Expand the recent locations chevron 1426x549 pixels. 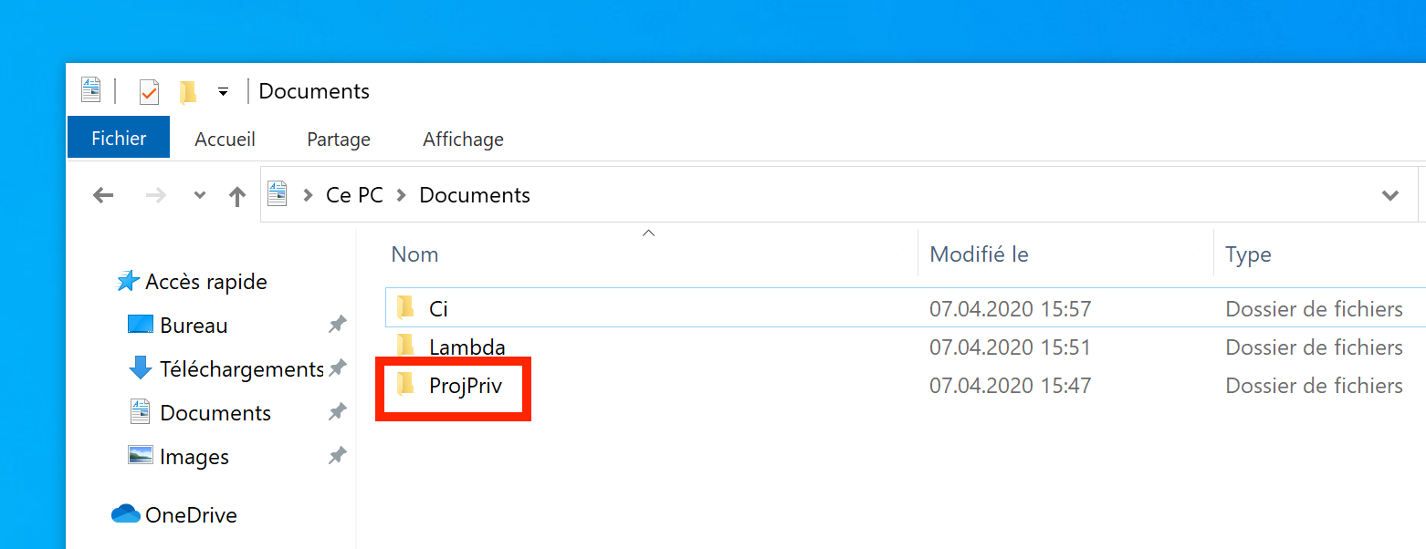tap(200, 195)
